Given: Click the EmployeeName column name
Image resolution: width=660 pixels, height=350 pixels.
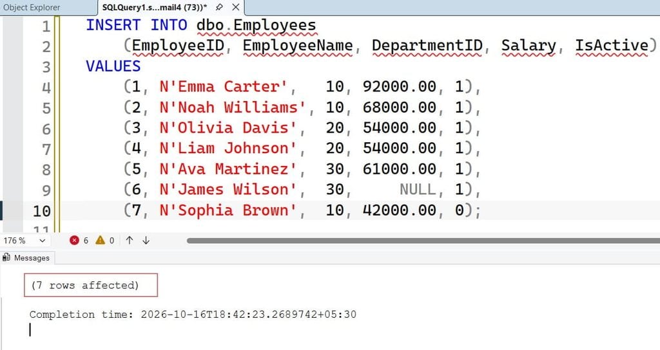Looking at the screenshot, I should point(298,46).
